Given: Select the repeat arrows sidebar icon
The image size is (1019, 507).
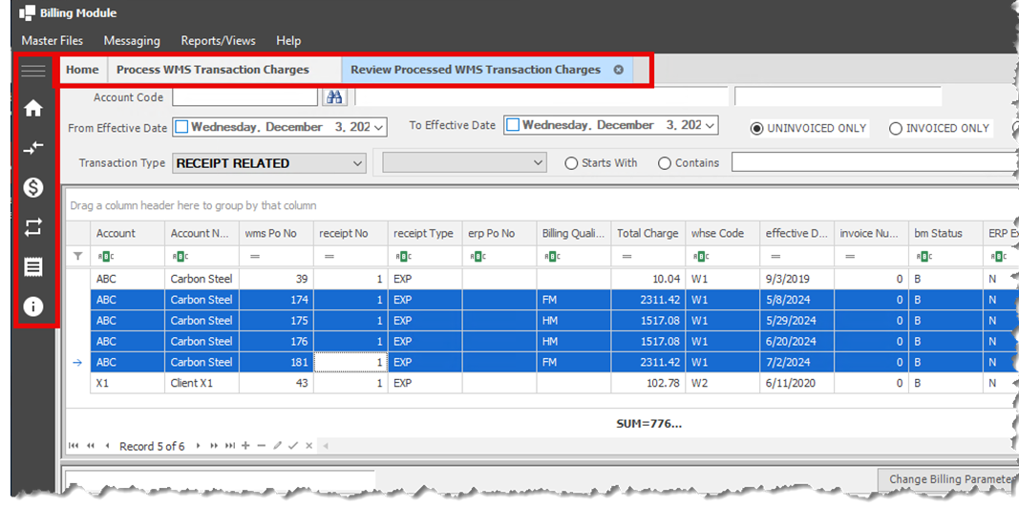Looking at the screenshot, I should point(33,227).
